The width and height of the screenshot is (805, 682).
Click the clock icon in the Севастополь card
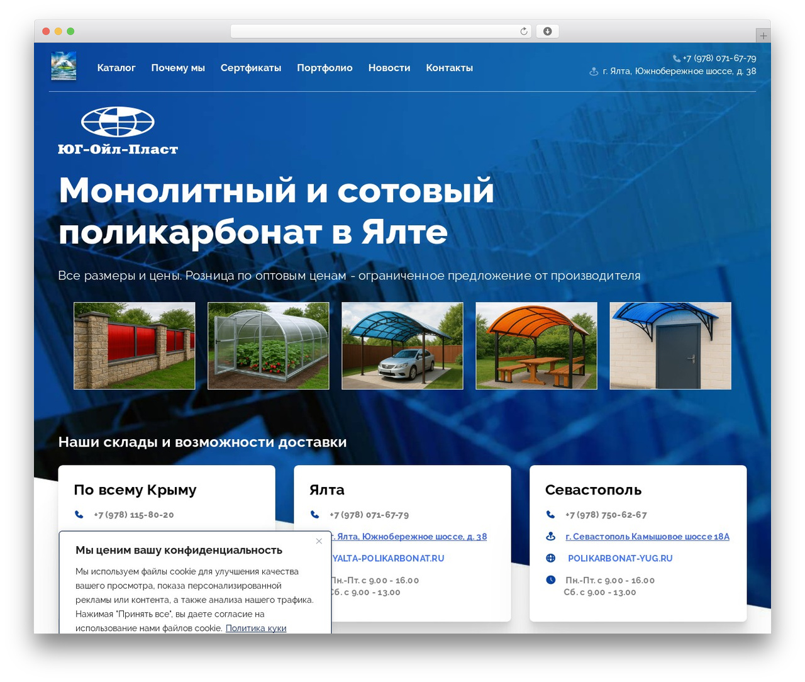point(551,579)
